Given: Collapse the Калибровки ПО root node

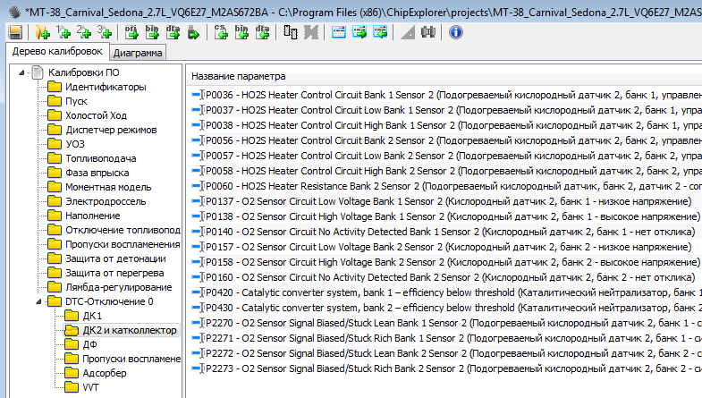Looking at the screenshot, I should [23, 73].
